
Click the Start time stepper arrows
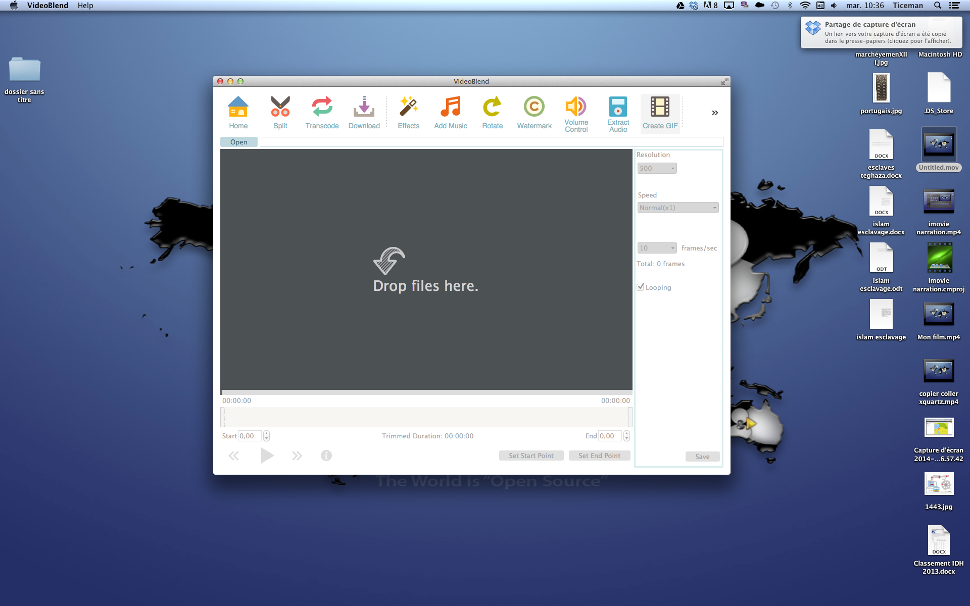(x=266, y=436)
